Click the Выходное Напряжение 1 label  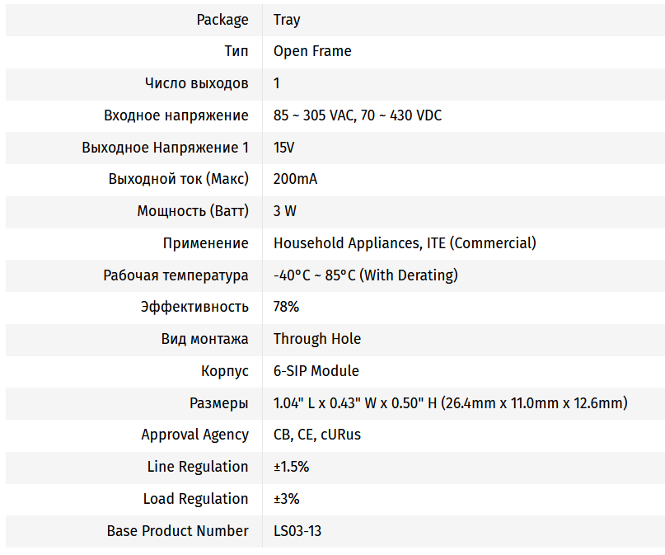click(x=165, y=148)
